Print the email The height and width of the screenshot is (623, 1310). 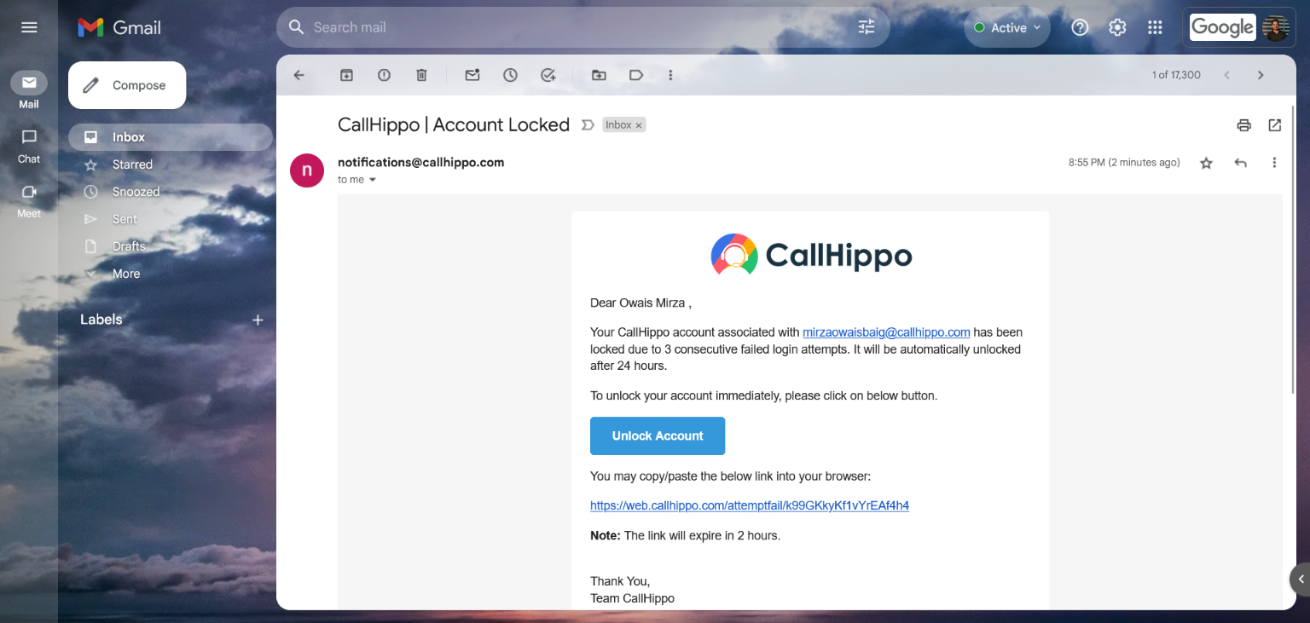coord(1243,125)
